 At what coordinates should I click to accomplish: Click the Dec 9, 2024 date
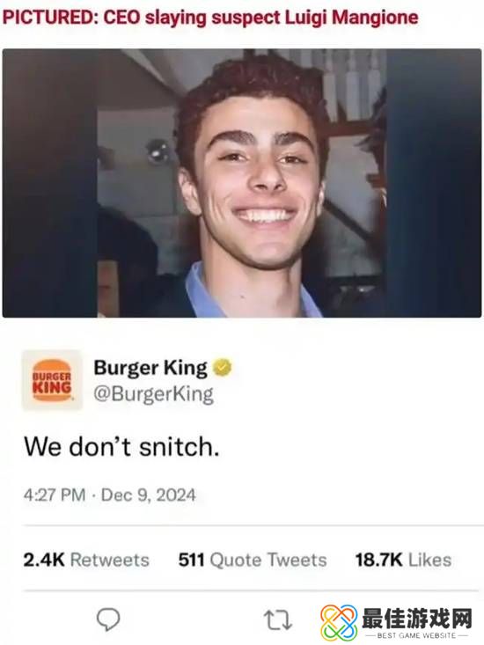pyautogui.click(x=149, y=495)
